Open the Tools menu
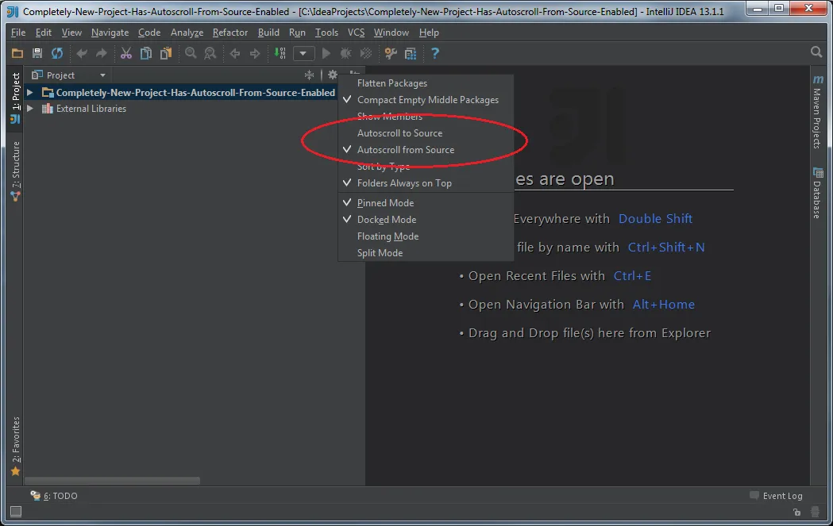Screen dimensions: 833x526 tap(326, 33)
